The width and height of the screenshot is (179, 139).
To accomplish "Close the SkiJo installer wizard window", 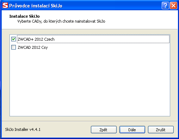I will click(173, 5).
